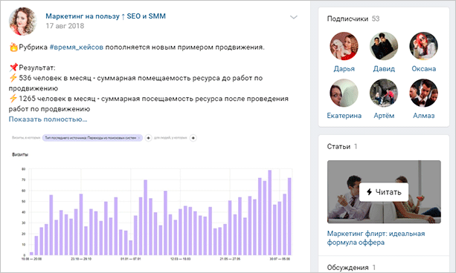The height and width of the screenshot is (273, 456).
Task: Click the search traffic source filter tag
Action: click(x=92, y=138)
